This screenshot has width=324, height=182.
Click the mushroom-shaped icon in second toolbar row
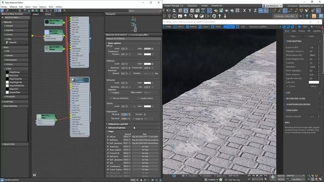click(185, 16)
